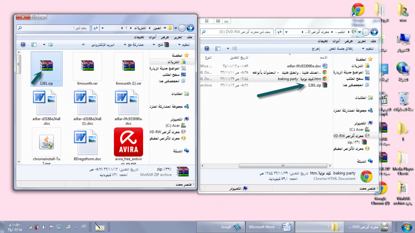
Task: Expand the تنظيم dropdown in Downloads window
Action: (185, 44)
